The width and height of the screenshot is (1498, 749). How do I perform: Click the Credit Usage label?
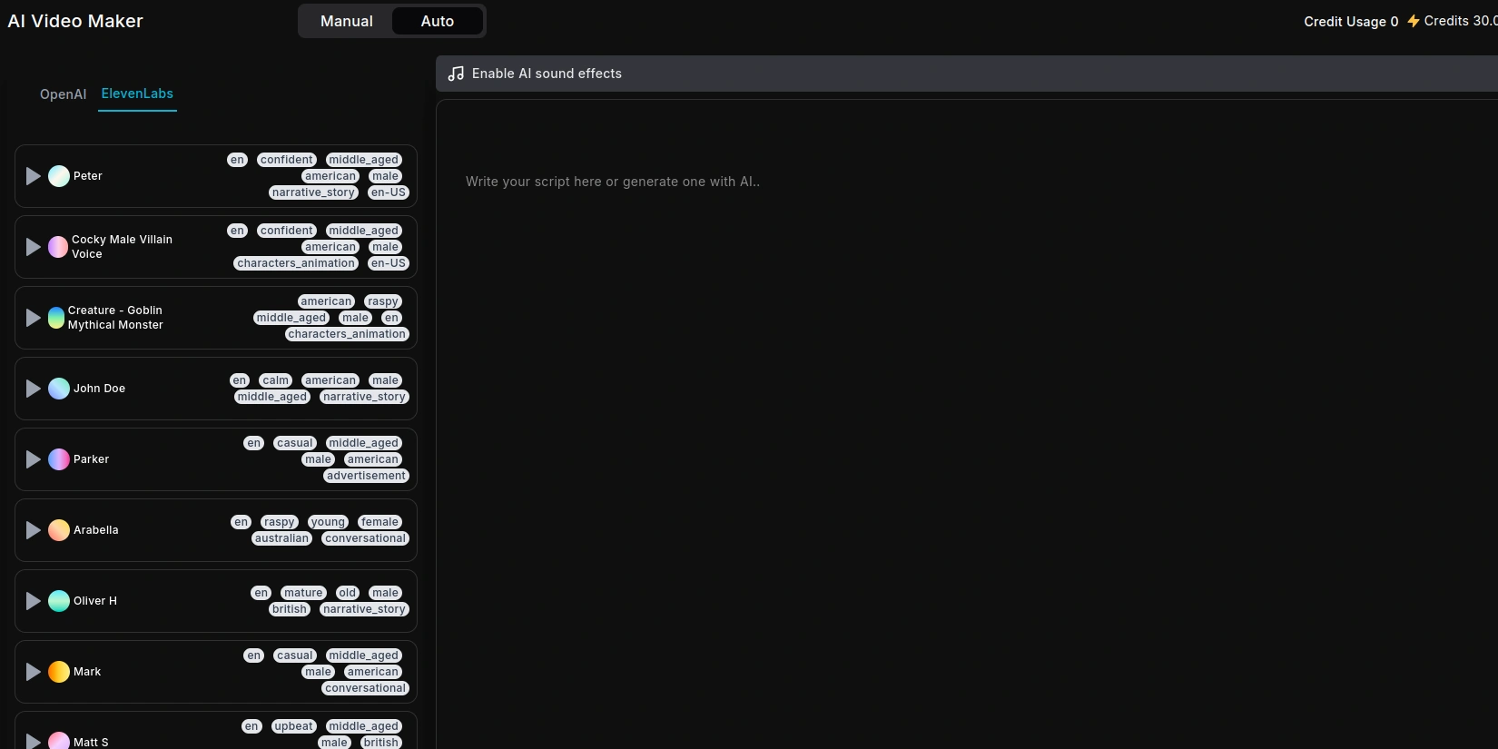click(x=1350, y=22)
